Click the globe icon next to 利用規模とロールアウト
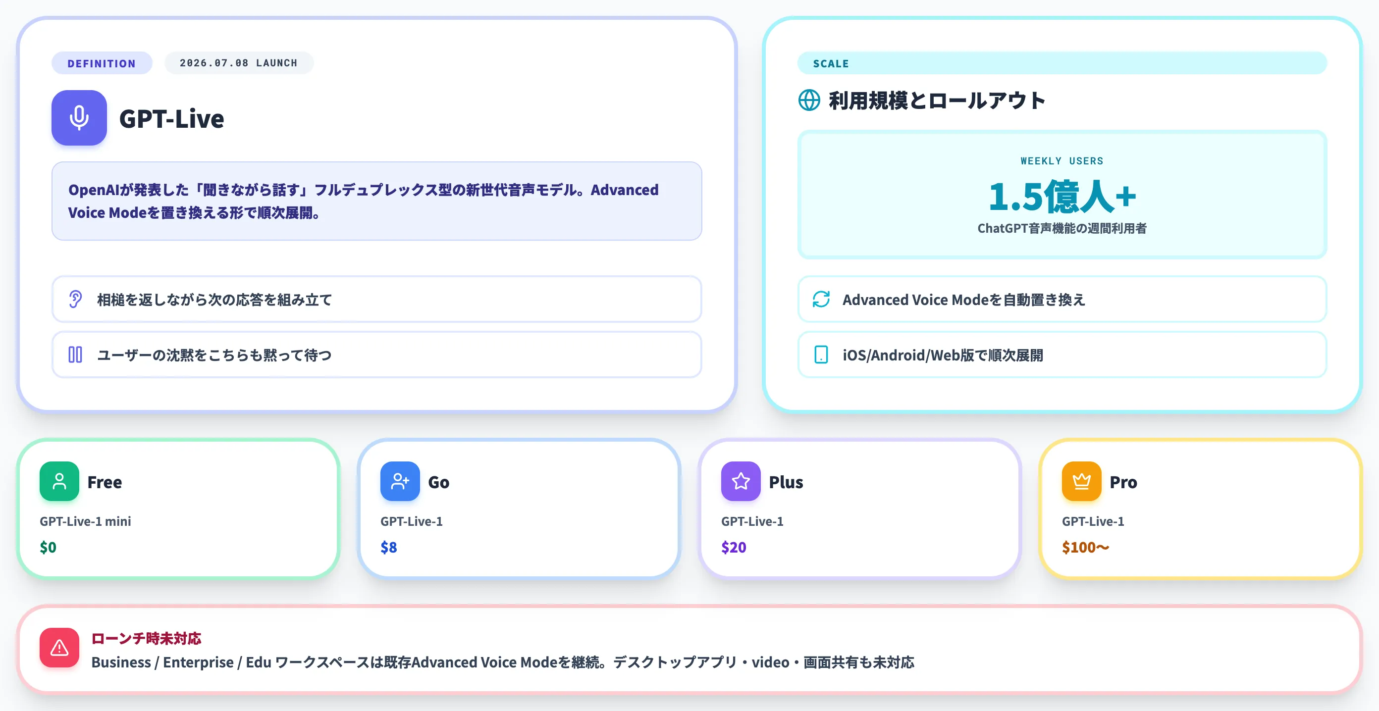This screenshot has height=711, width=1379. coord(809,100)
